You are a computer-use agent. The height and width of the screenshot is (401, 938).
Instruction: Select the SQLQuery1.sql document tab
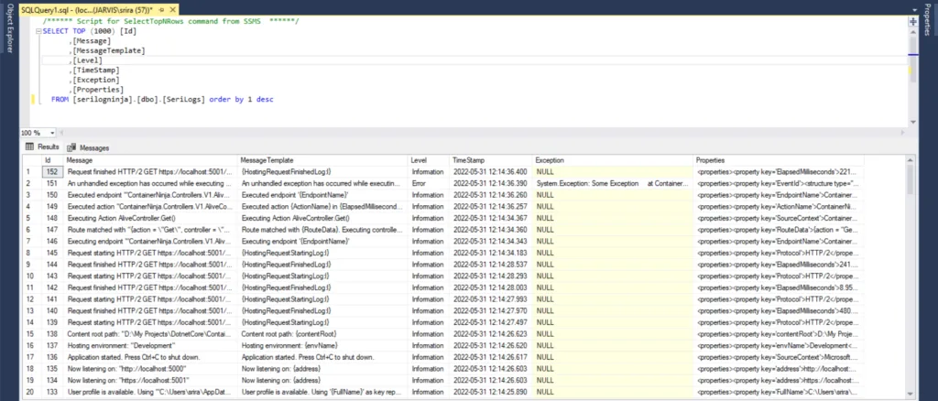pos(88,11)
